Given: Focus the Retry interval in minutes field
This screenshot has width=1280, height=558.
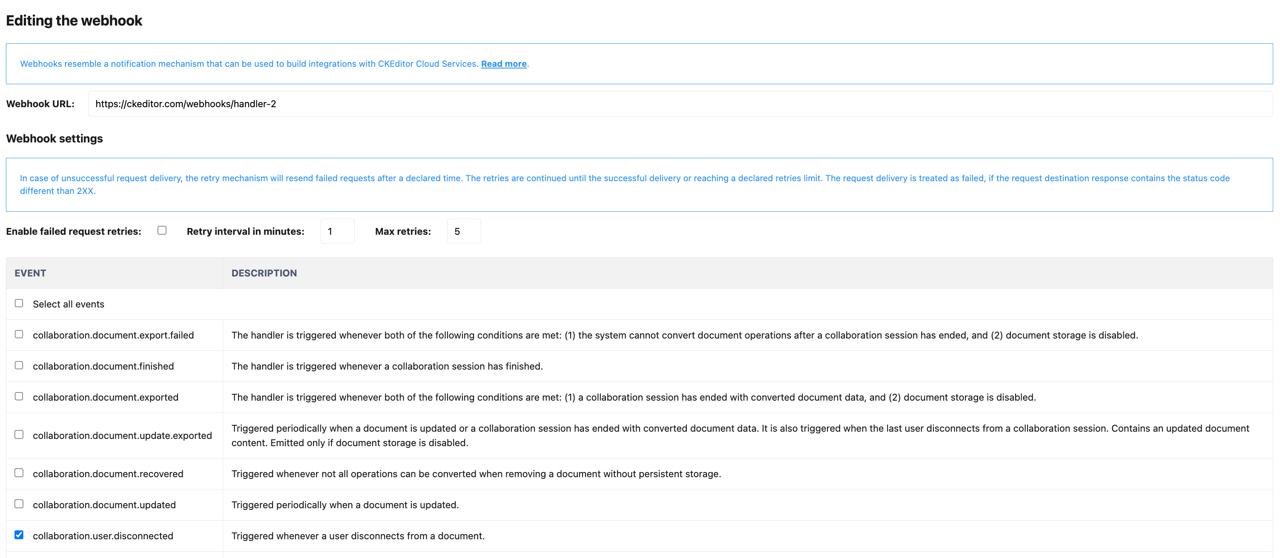Looking at the screenshot, I should [x=337, y=231].
